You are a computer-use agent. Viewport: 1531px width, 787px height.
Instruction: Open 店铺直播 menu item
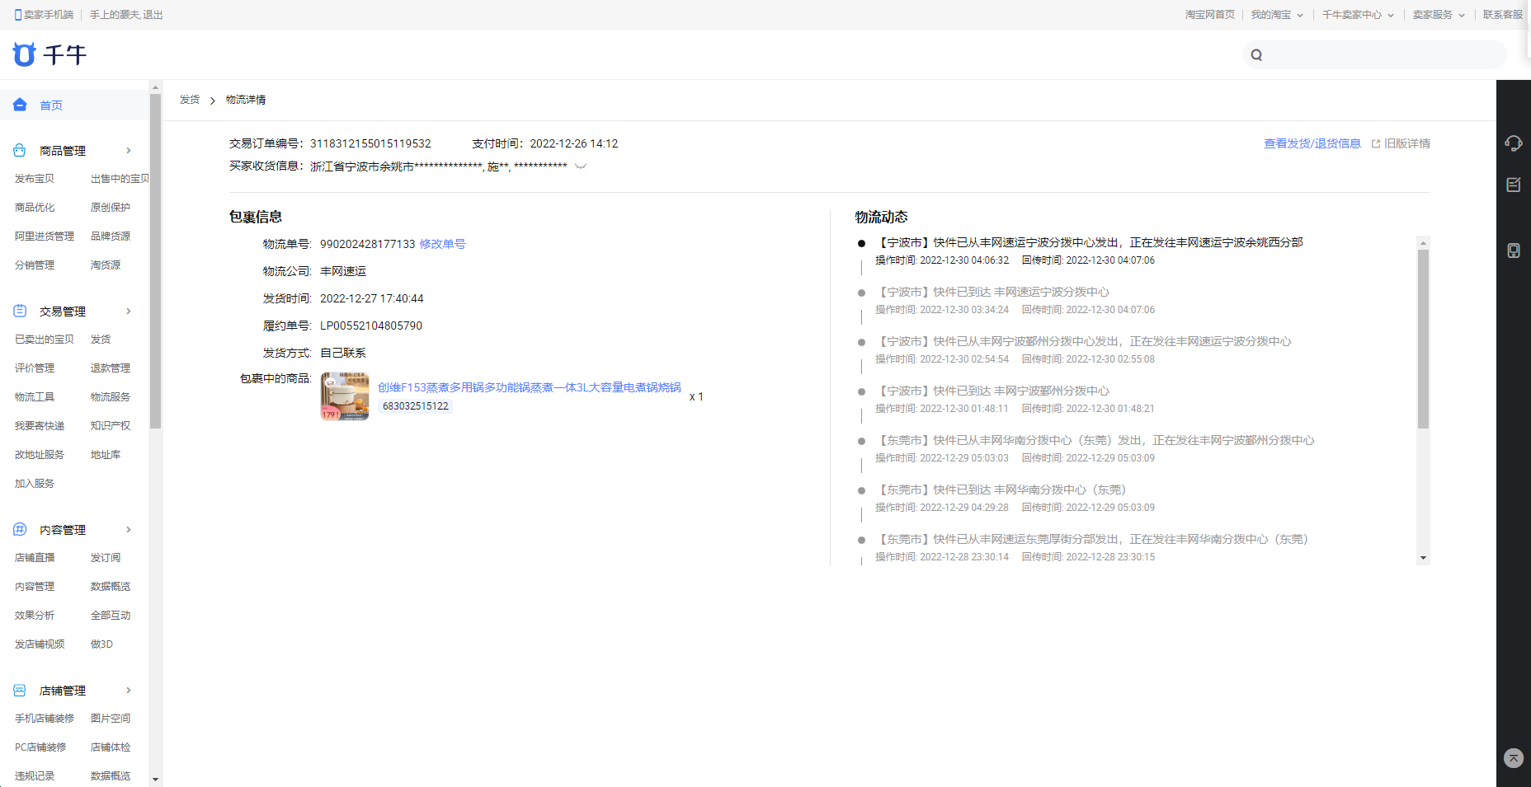pos(35,558)
